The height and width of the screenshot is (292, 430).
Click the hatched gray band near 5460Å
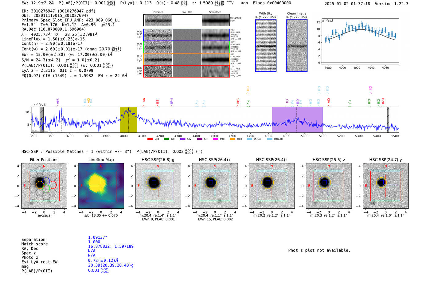(388, 119)
